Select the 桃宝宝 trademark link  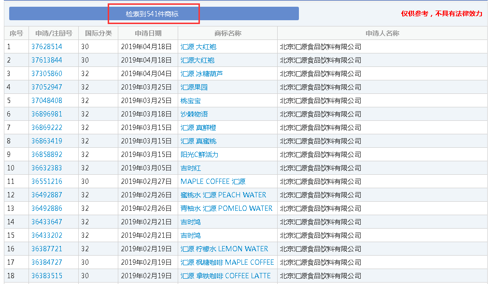pos(191,101)
